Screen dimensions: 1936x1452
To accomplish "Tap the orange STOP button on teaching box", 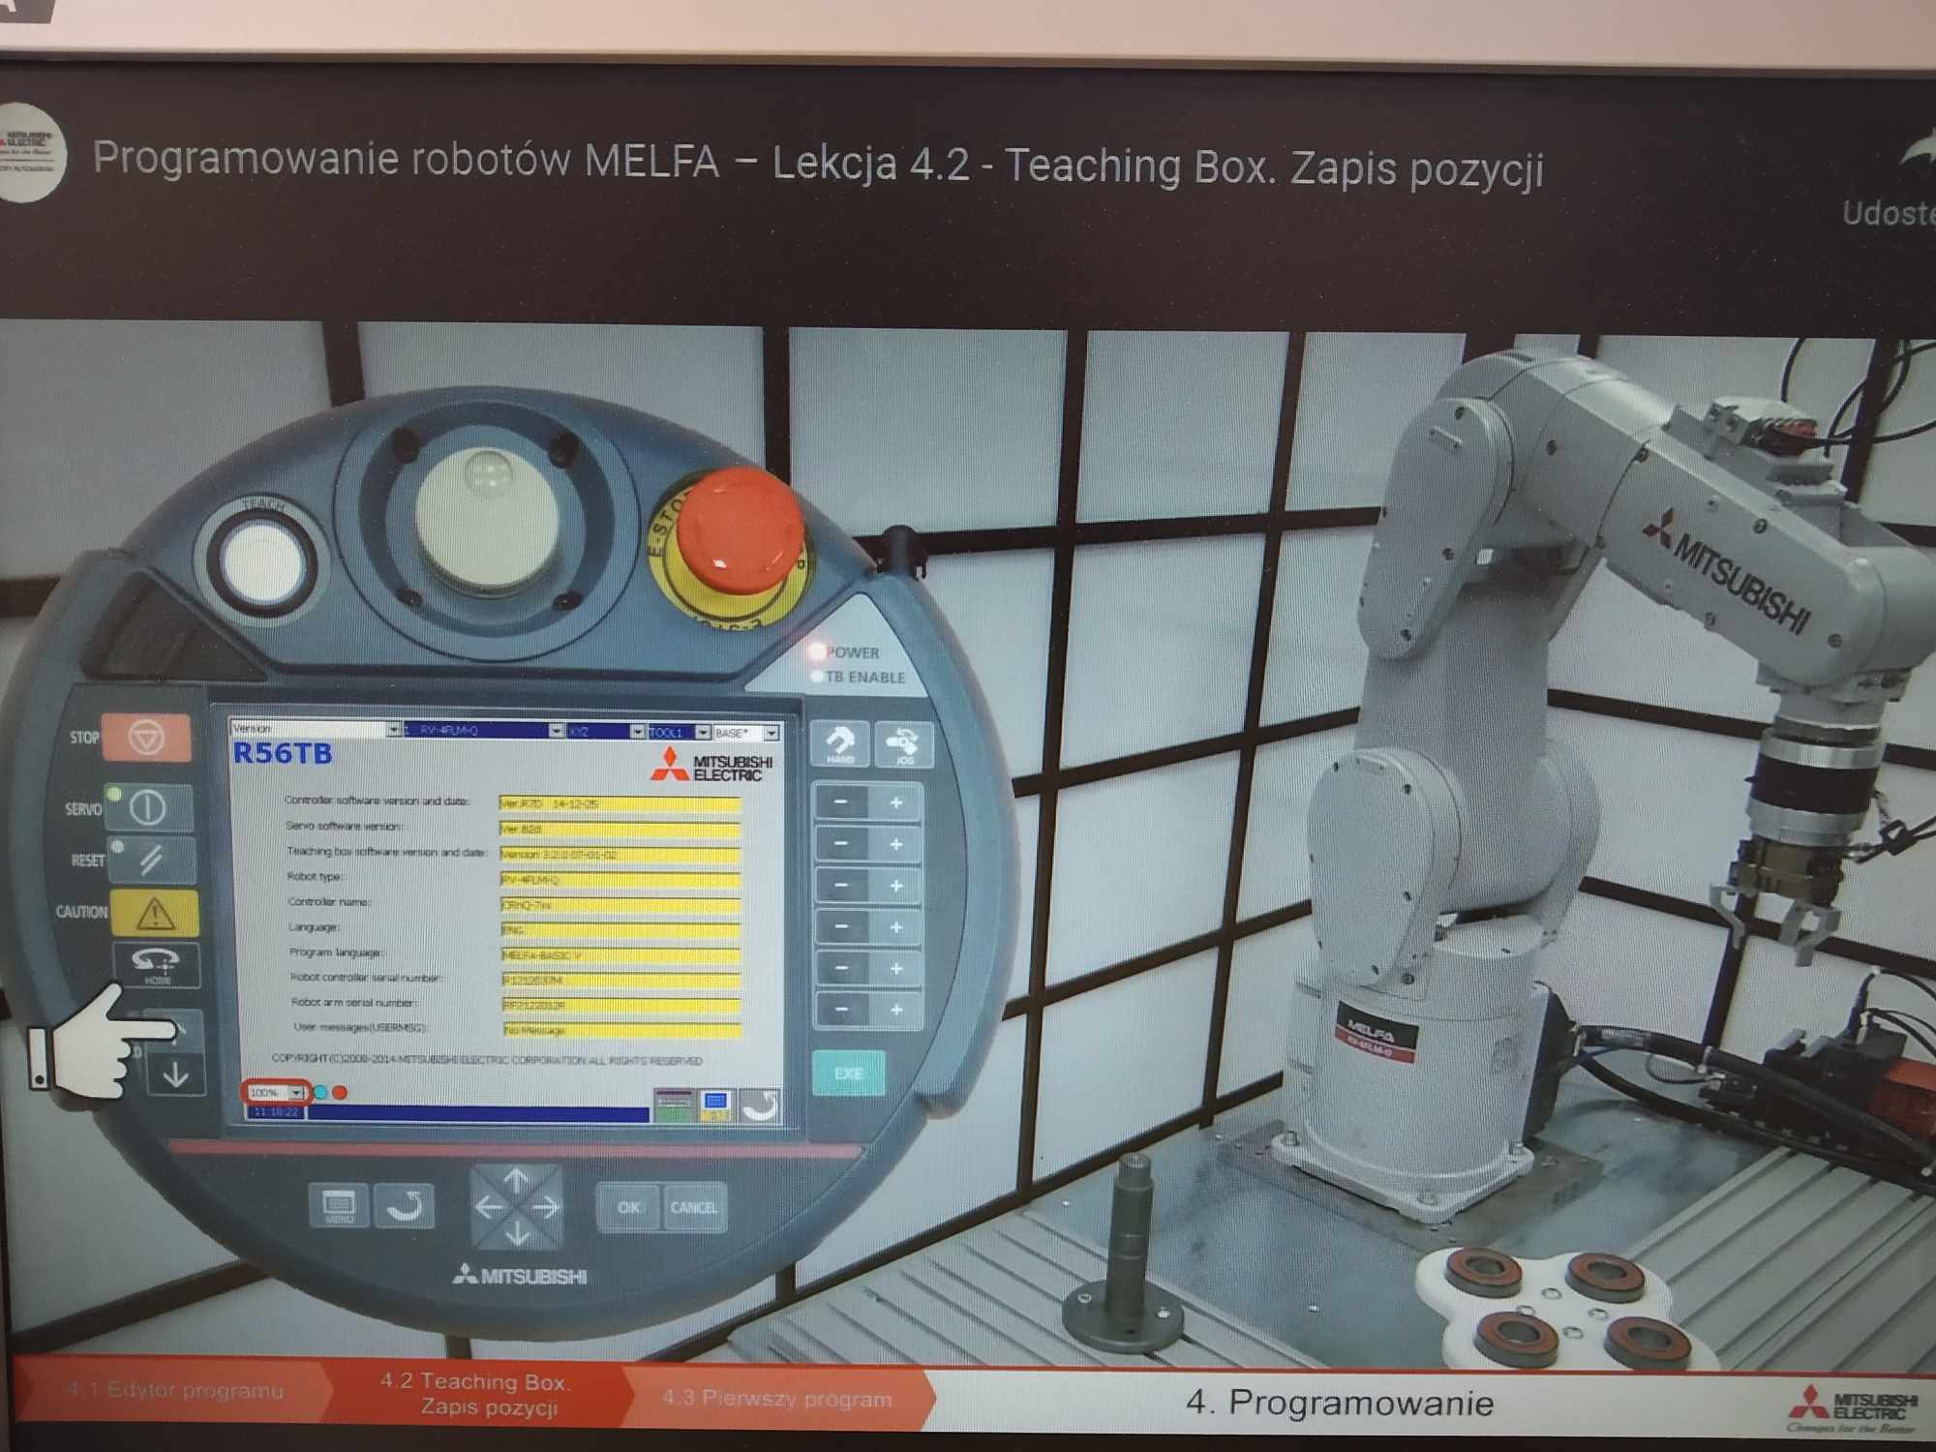I will point(146,739).
